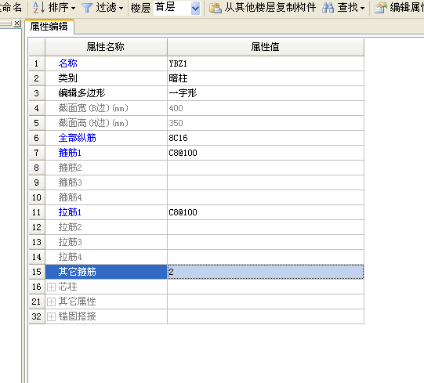Click the 箍筋4 property label
The image size is (424, 383).
(x=70, y=197)
